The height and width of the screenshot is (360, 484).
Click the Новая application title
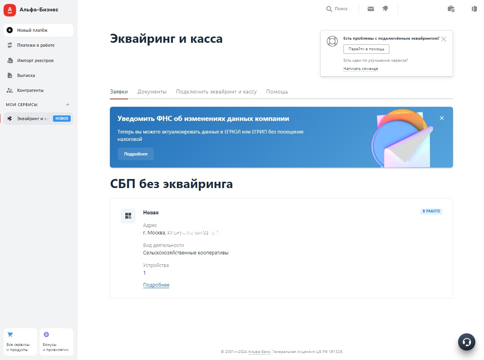point(151,212)
